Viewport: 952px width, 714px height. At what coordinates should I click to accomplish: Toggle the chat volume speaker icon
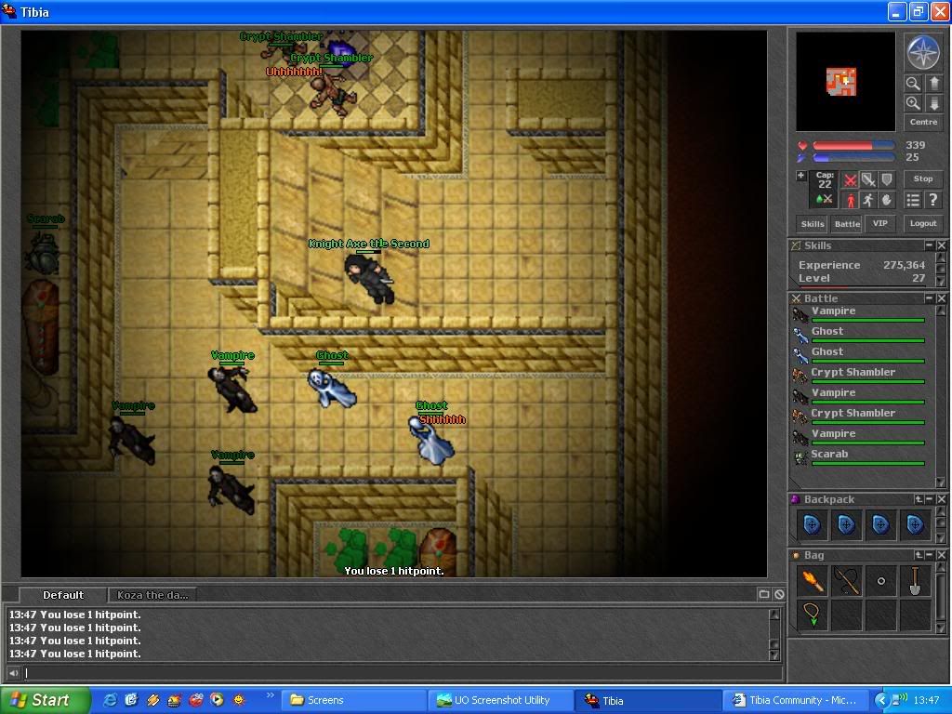(x=13, y=673)
